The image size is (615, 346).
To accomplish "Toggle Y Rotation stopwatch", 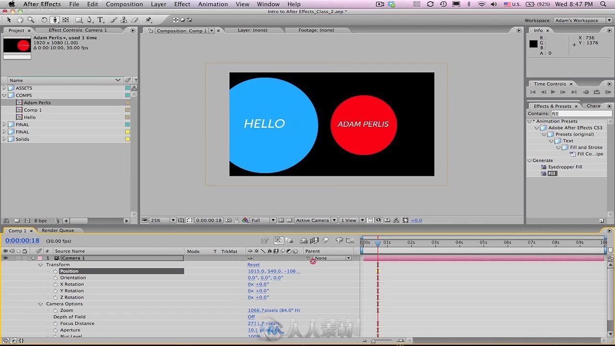I will pos(55,291).
